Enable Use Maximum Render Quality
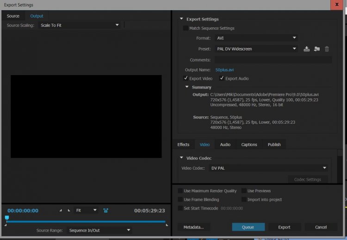Screen dimensions: 347x240 pos(180,191)
